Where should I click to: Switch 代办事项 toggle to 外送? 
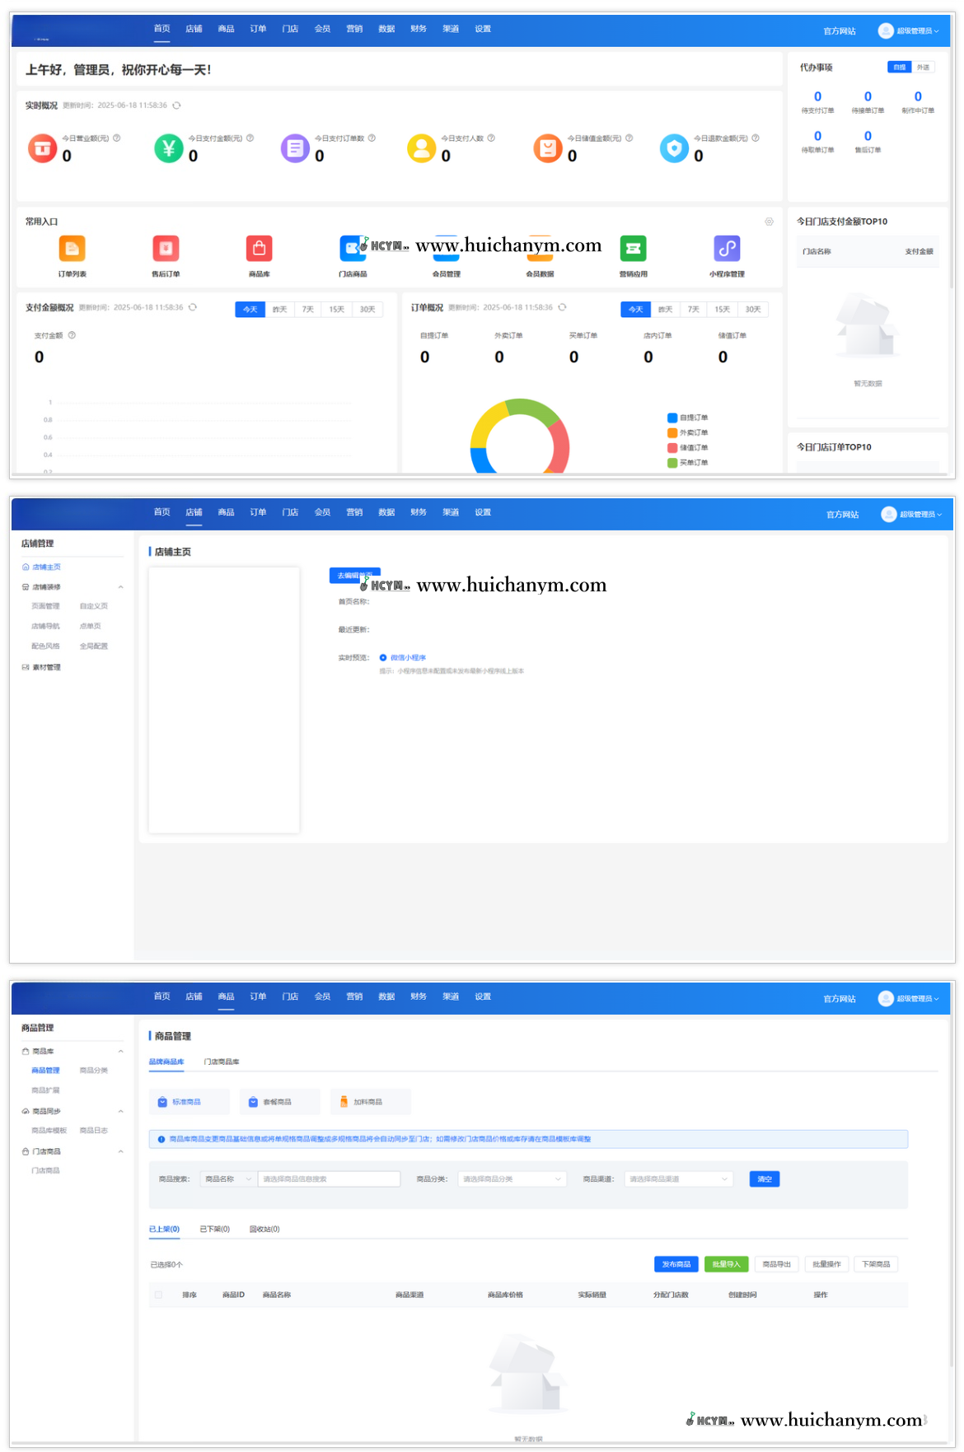point(923,68)
